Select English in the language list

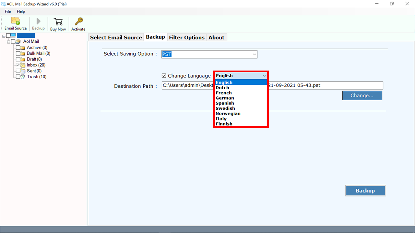pyautogui.click(x=241, y=83)
